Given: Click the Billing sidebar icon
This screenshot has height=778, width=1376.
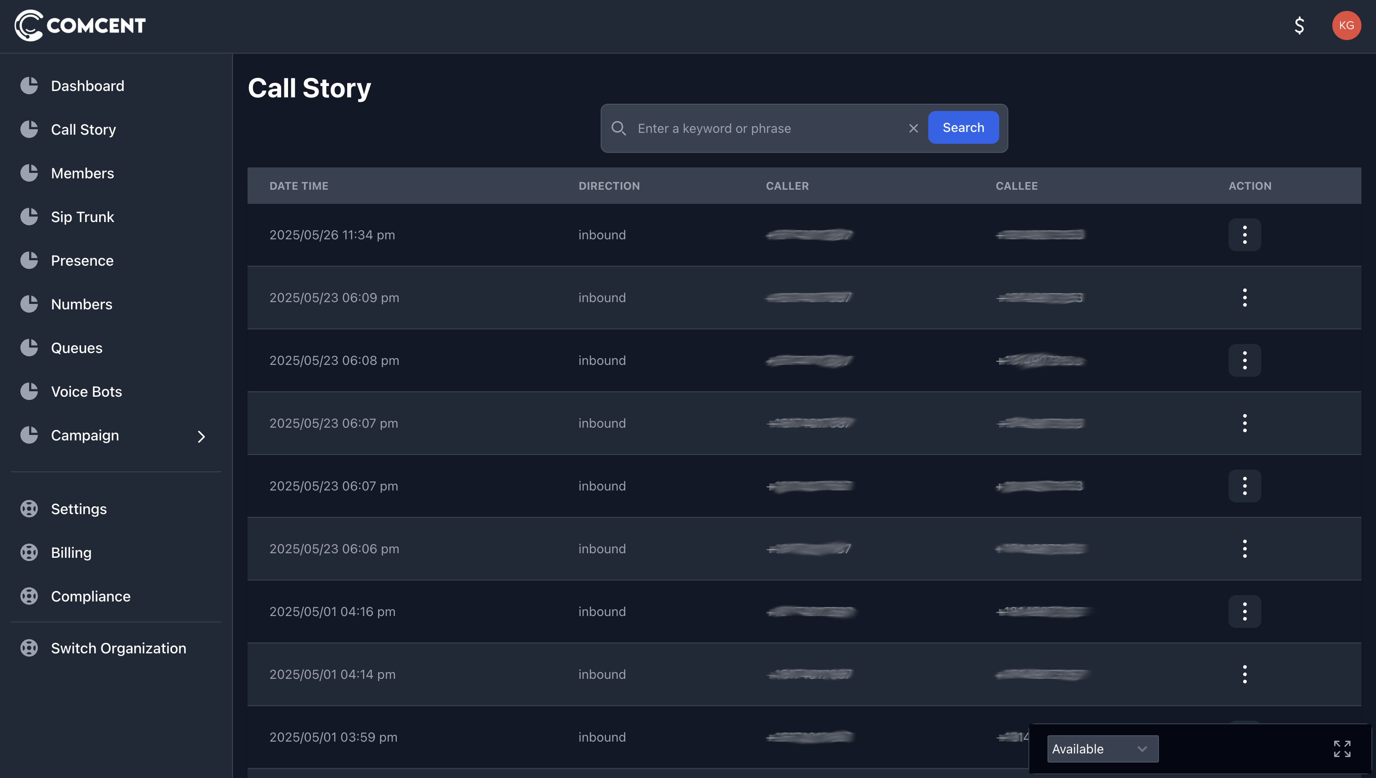Looking at the screenshot, I should coord(29,552).
